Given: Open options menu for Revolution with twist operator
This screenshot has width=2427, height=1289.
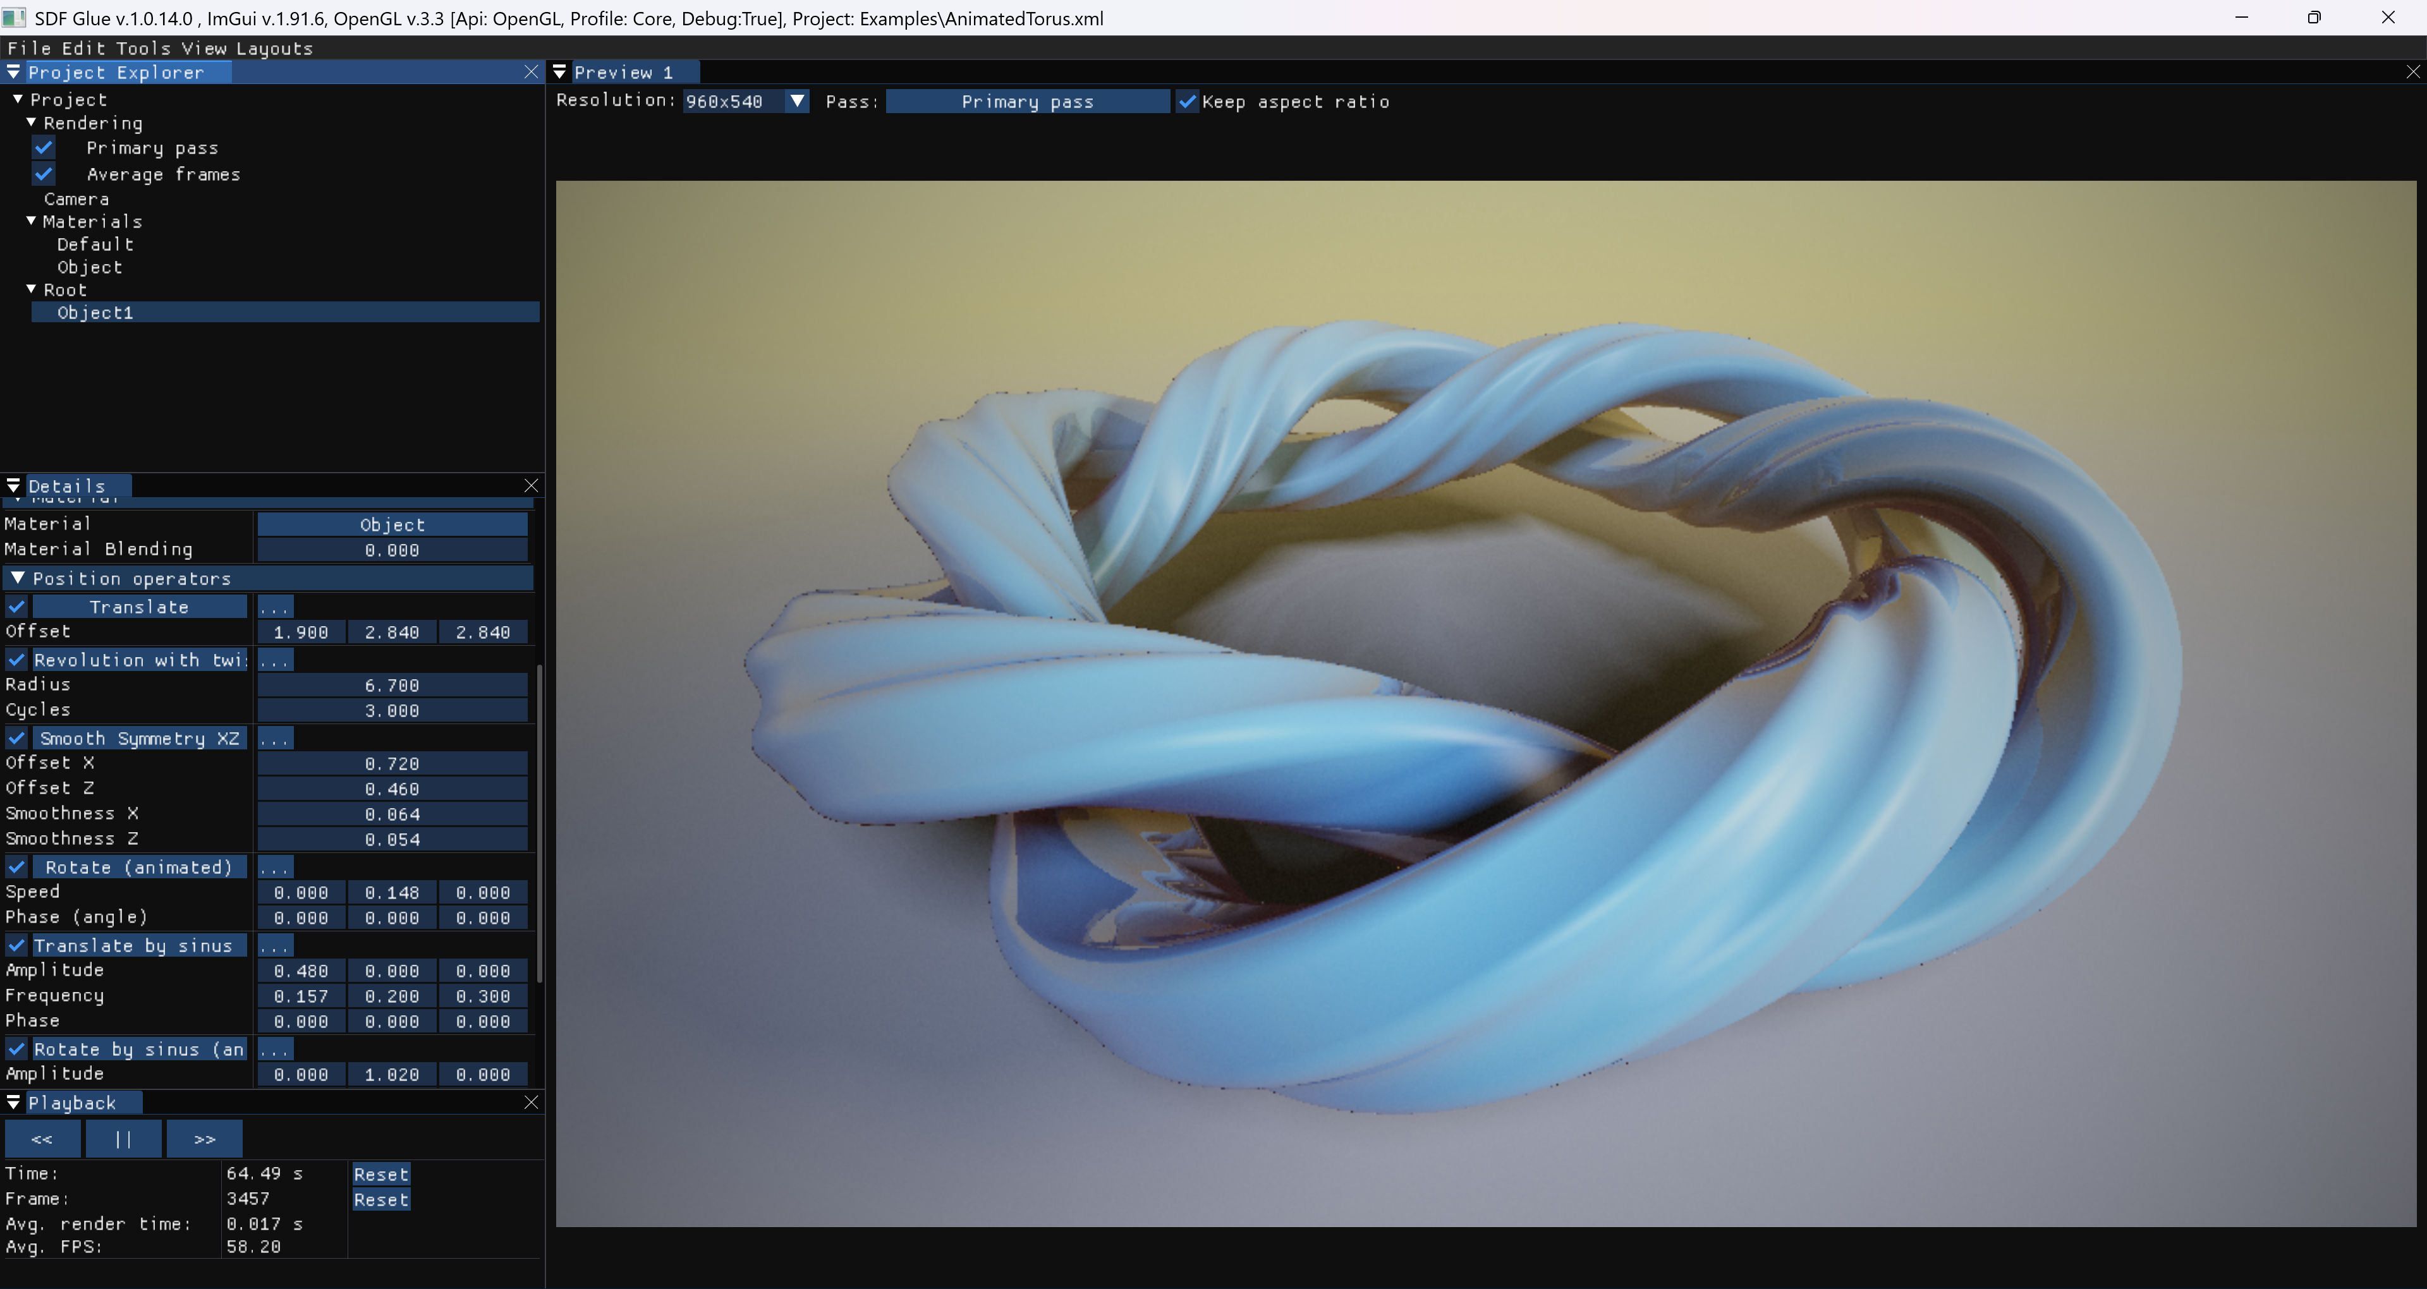Looking at the screenshot, I should (x=275, y=660).
